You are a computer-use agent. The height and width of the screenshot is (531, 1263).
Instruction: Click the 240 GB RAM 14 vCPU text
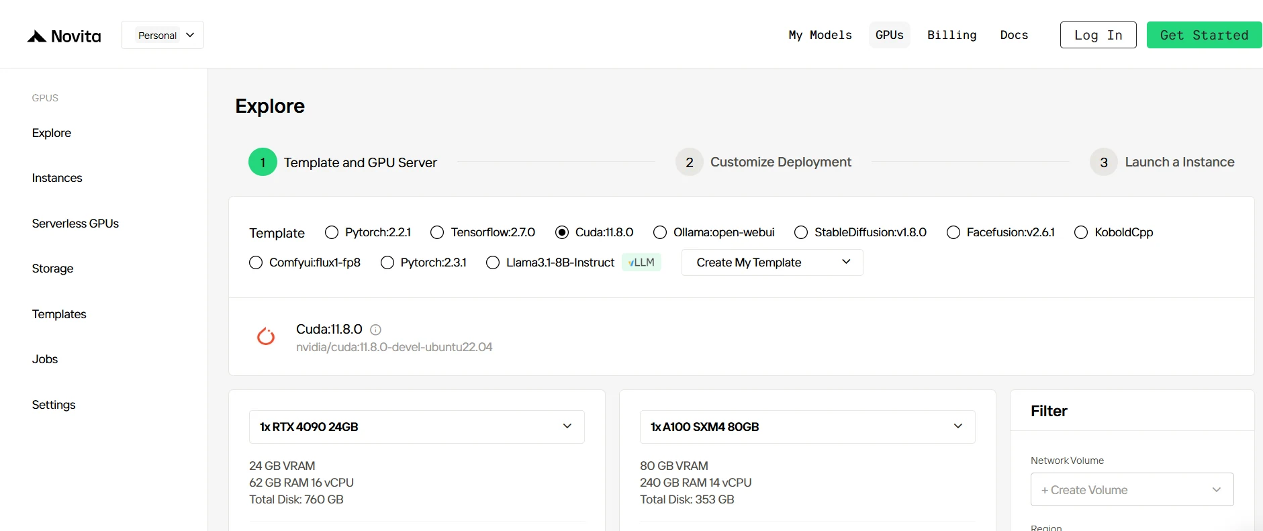[x=696, y=483]
